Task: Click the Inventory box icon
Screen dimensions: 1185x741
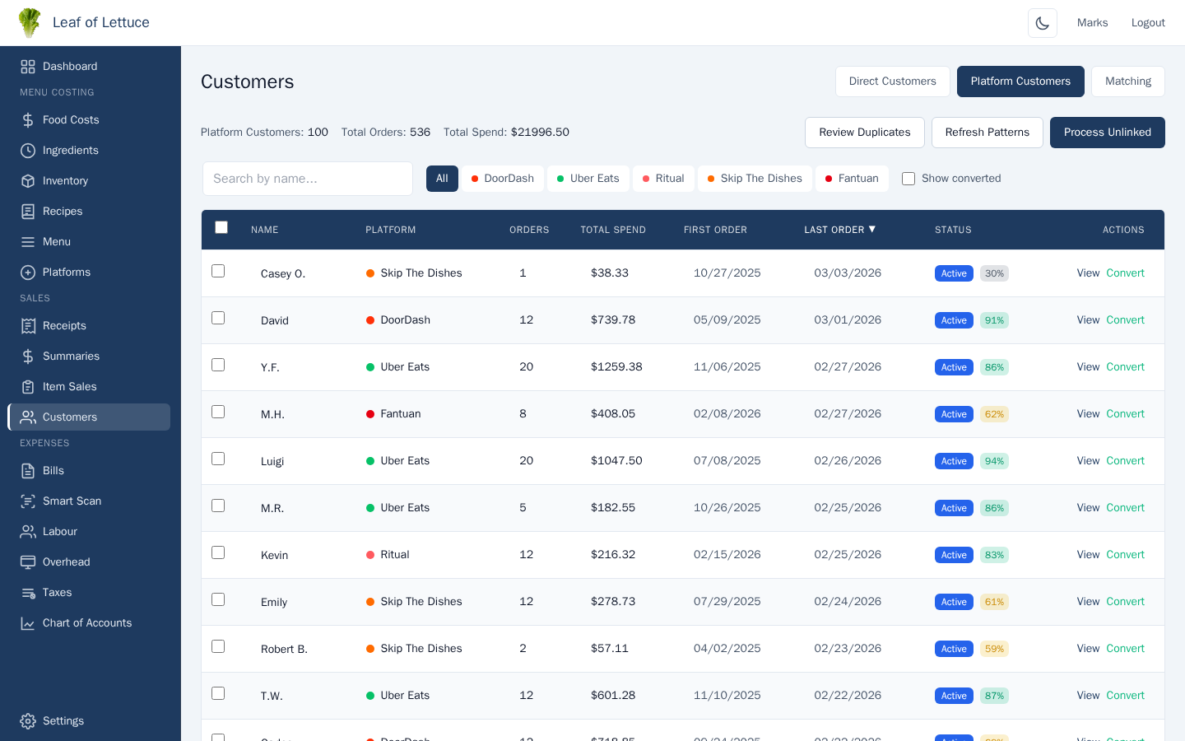Action: click(x=28, y=180)
